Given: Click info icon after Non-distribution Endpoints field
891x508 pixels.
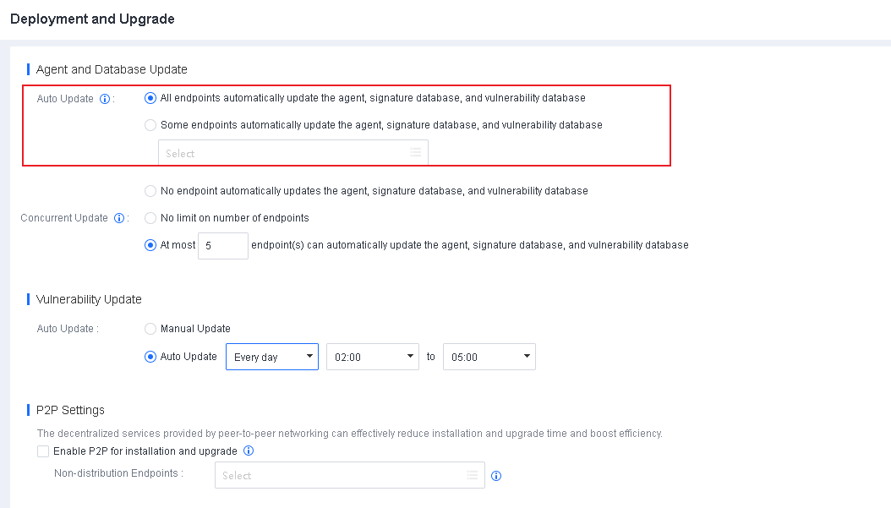Looking at the screenshot, I should point(496,476).
